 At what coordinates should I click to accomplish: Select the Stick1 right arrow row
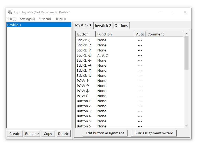(x=130, y=45)
